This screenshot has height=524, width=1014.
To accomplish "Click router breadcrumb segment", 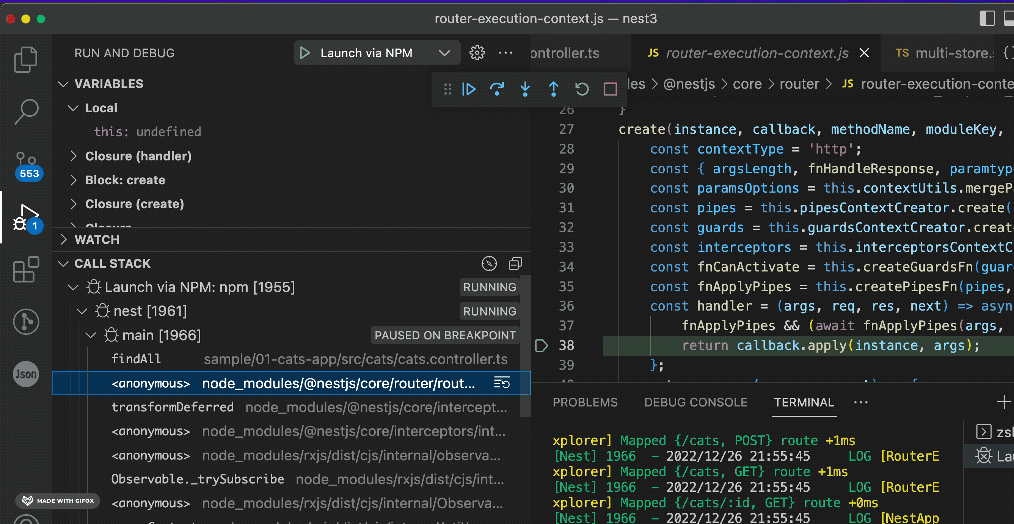I will point(799,84).
